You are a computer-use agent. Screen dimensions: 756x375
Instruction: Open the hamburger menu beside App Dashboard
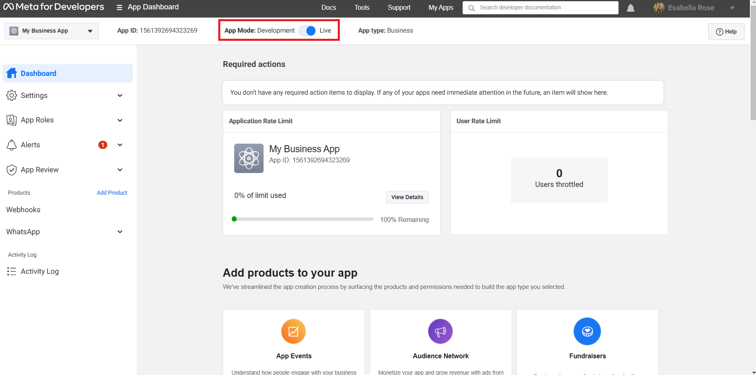click(120, 7)
